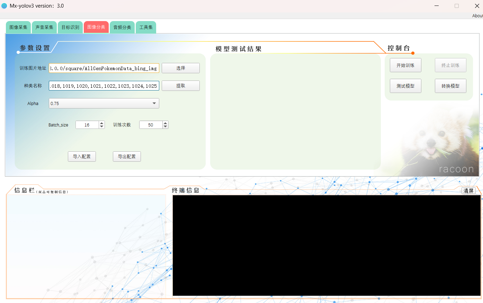Click the 训练次数 value field
The width and height of the screenshot is (483, 303).
coord(151,125)
